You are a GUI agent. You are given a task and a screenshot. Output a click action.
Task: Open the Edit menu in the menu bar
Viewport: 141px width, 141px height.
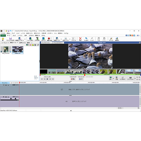(8, 33)
